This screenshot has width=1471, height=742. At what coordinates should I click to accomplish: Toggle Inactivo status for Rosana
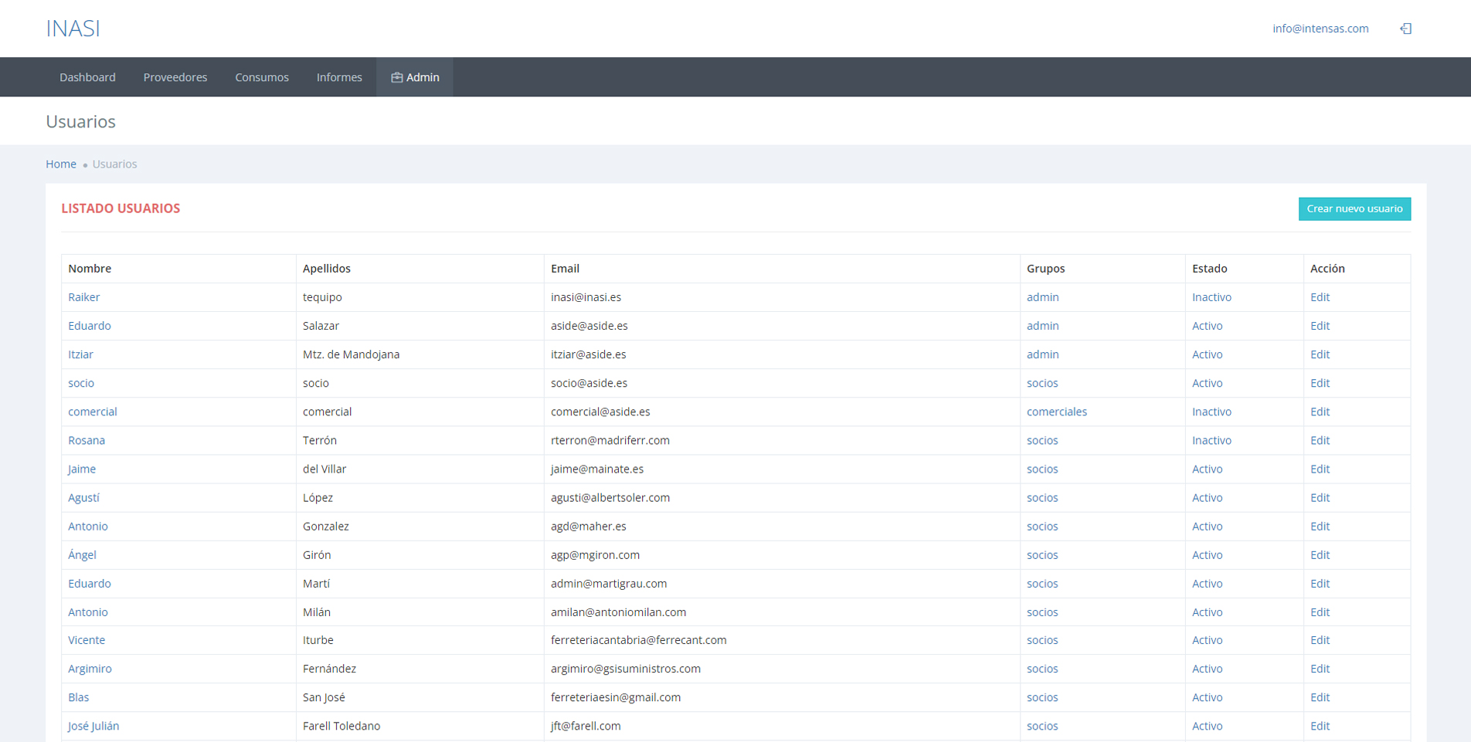(x=1211, y=440)
